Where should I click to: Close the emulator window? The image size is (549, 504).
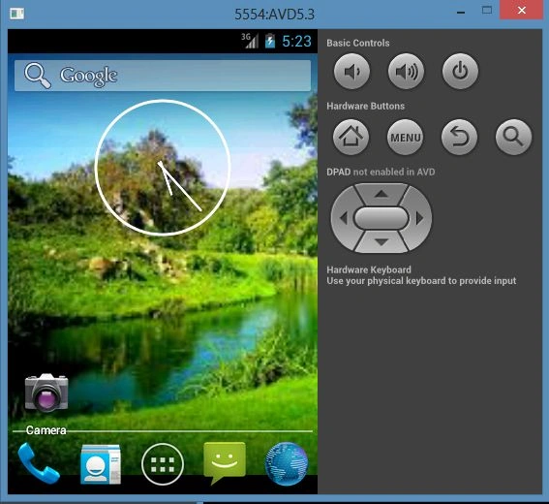522,10
